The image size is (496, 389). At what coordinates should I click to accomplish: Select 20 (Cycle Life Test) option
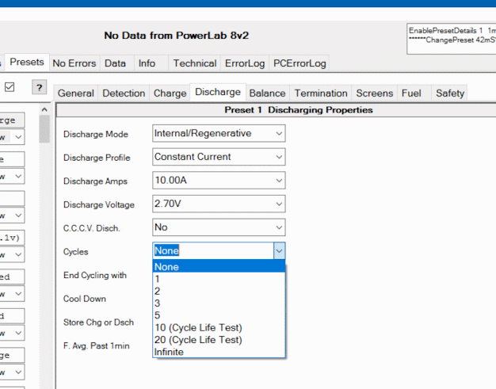pos(198,340)
